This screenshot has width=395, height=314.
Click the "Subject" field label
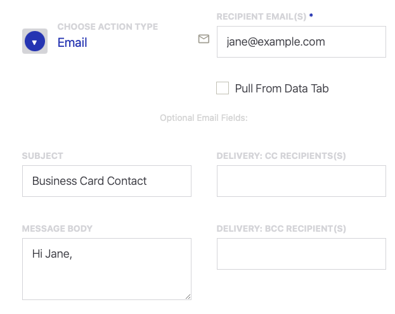42,156
